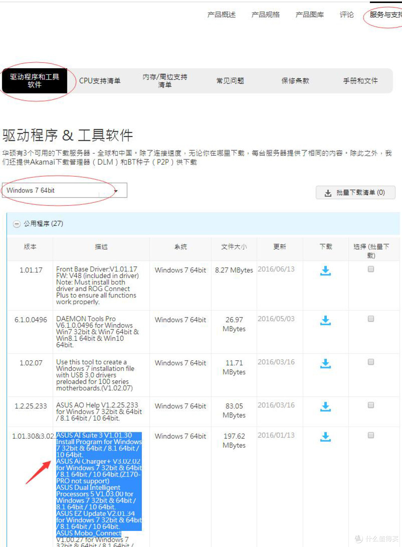Screen dimensions: 402x547
Task: Open the CPU支持清单 tab
Action: 100,81
